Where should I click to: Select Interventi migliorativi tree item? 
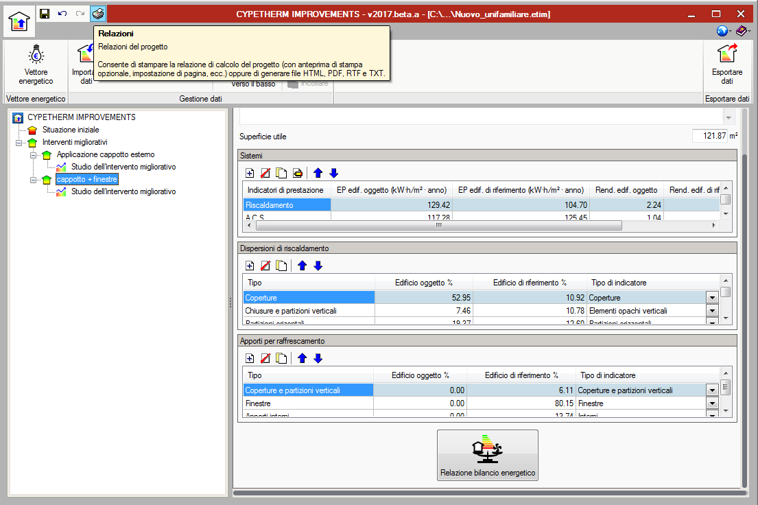pyautogui.click(x=75, y=142)
